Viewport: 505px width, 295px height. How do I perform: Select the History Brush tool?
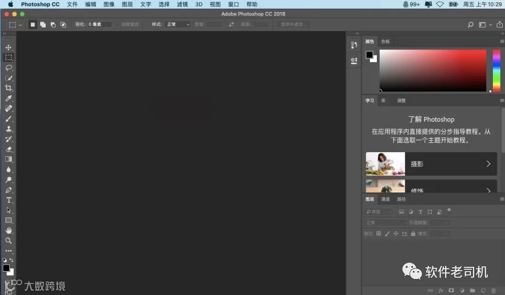(x=9, y=139)
